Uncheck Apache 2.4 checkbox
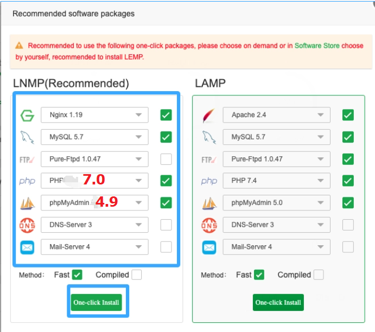This screenshot has height=332, width=375. click(348, 115)
